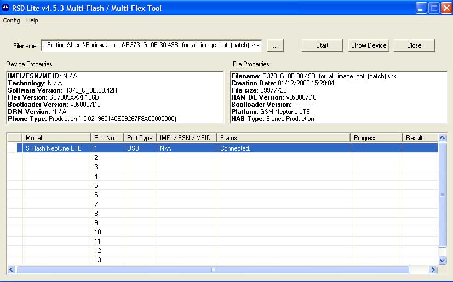This screenshot has width=453, height=282.
Task: Click the IMEI / ESN / MEID column header
Action: click(187, 138)
